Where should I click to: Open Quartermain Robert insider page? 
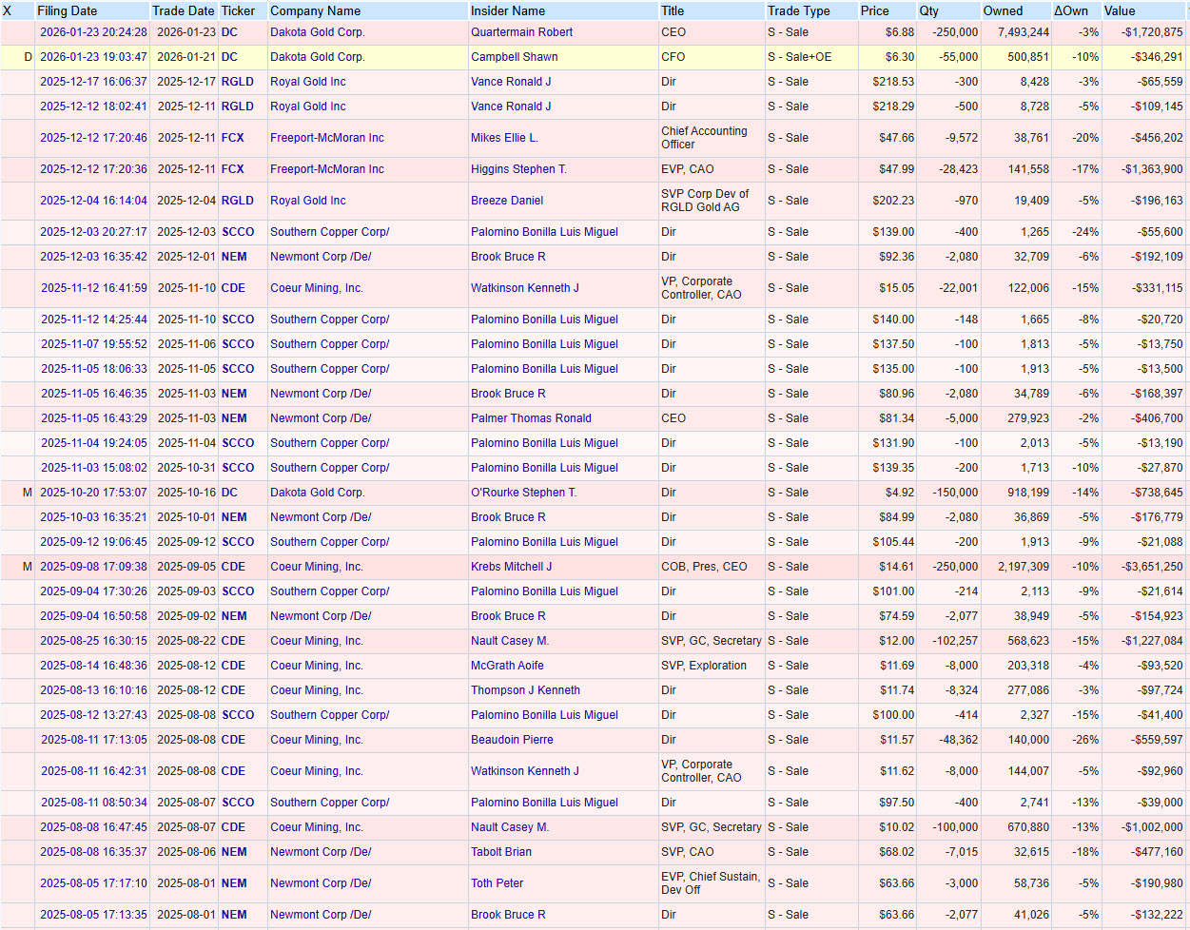coord(521,32)
